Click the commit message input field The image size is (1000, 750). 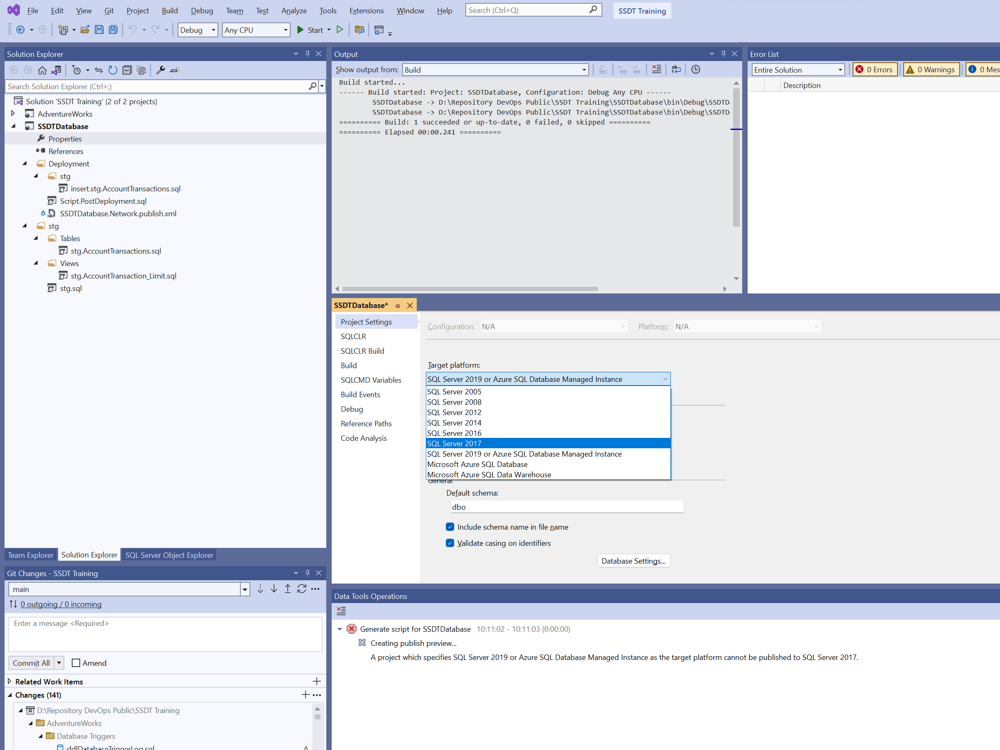pos(166,634)
